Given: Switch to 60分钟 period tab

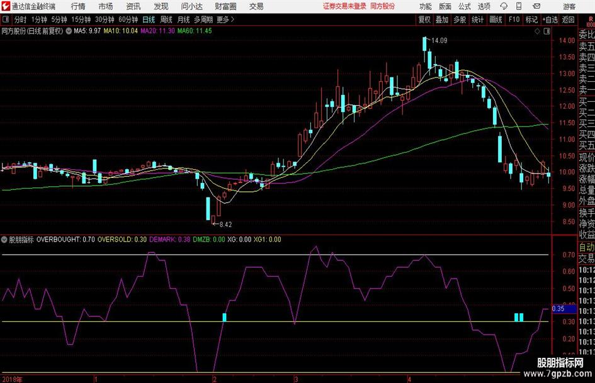Looking at the screenshot, I should tap(128, 19).
